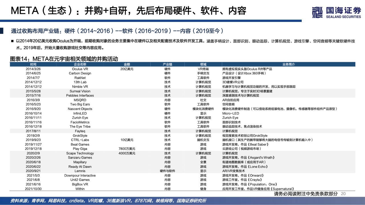Click the 4000万美元 amount cell
Image resolution: width=365 pixels, height=205 pixels.
point(127,153)
